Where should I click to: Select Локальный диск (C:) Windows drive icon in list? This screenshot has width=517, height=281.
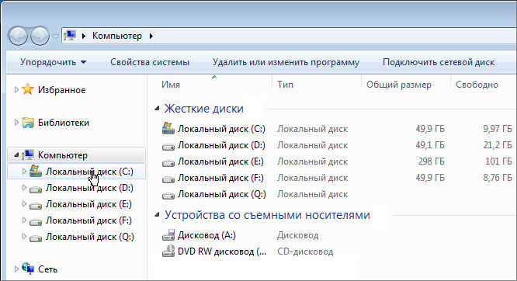pos(168,129)
